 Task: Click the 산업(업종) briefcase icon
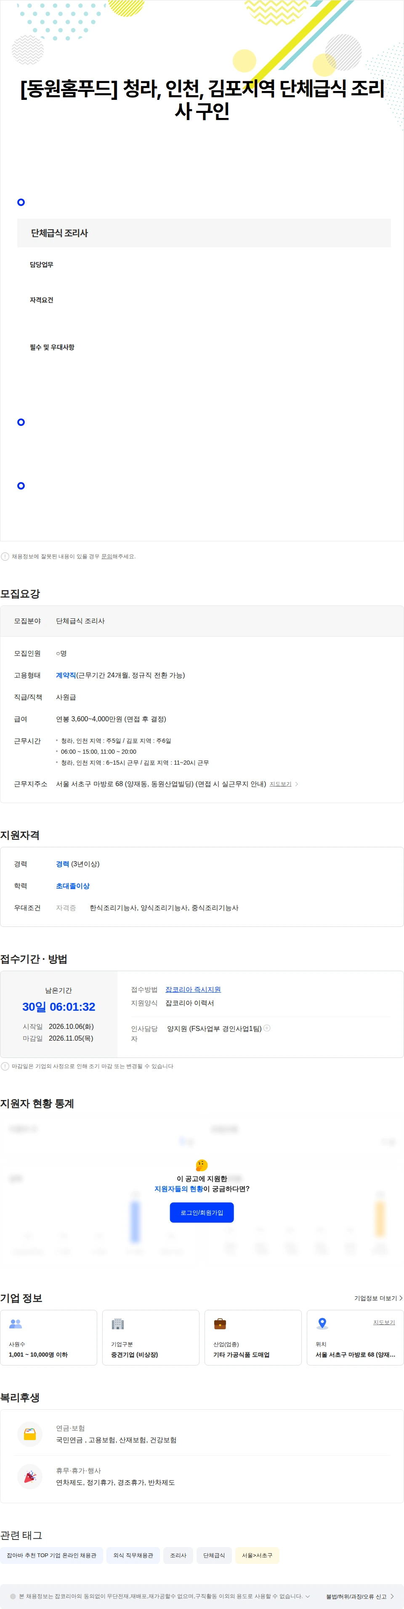220,1323
